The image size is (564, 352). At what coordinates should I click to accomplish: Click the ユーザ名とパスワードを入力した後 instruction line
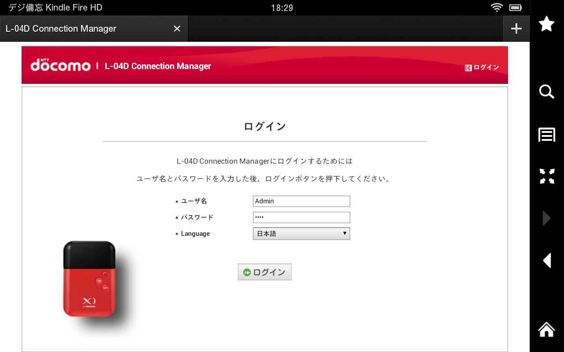coord(263,179)
